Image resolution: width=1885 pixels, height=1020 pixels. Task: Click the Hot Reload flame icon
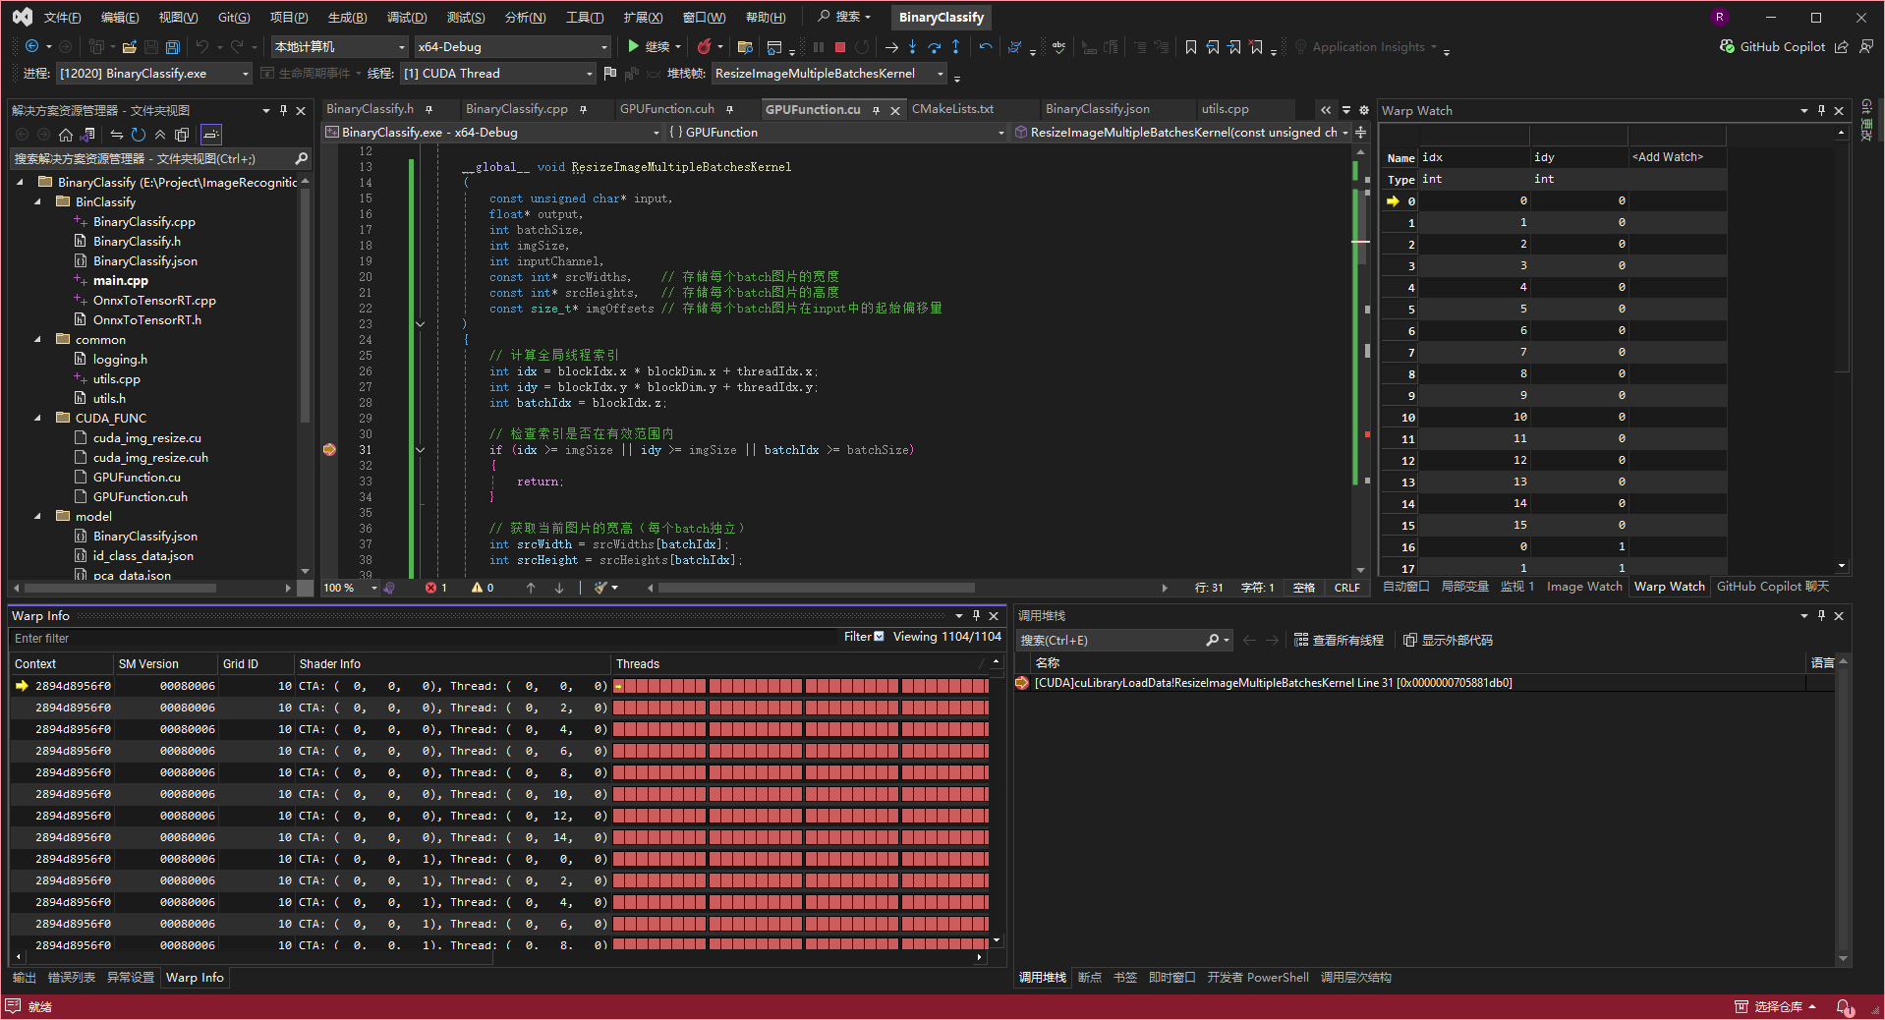click(704, 47)
